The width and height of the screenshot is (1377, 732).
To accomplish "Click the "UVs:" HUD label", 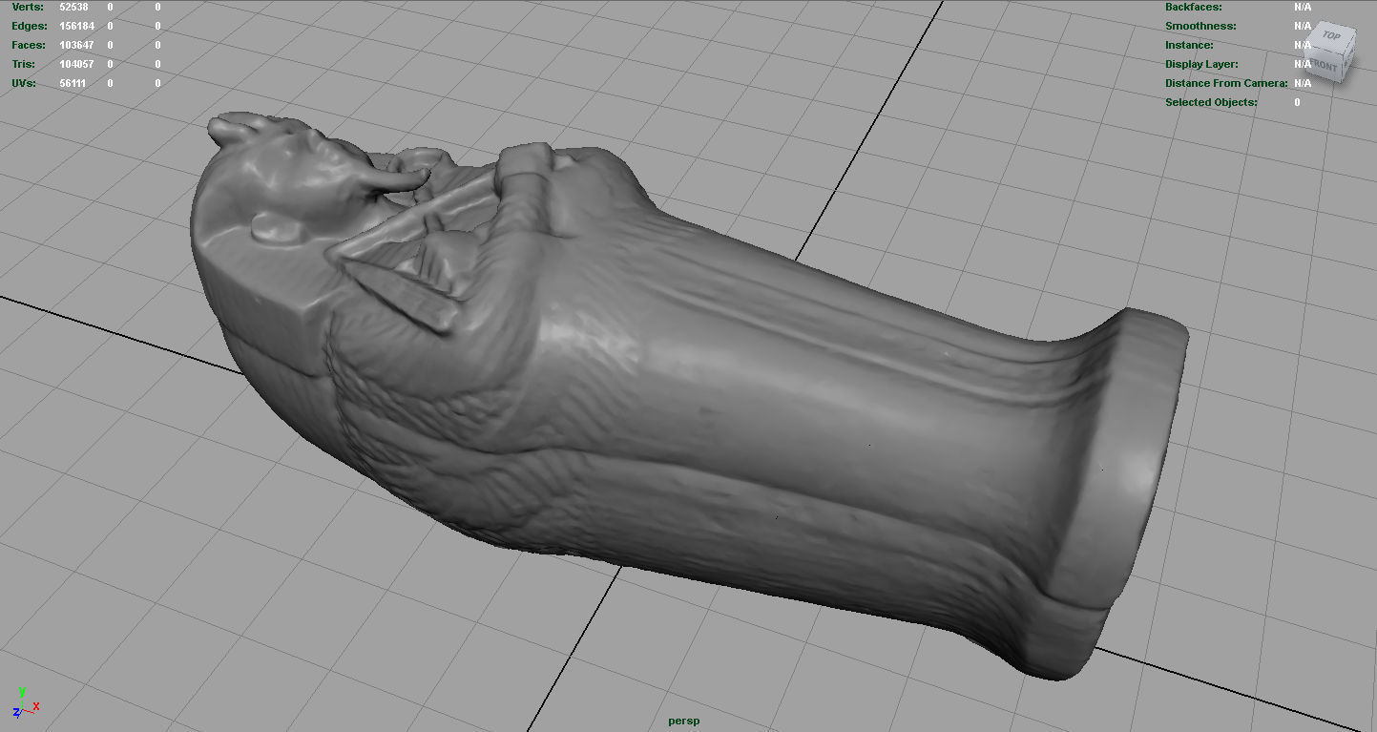I will (24, 83).
